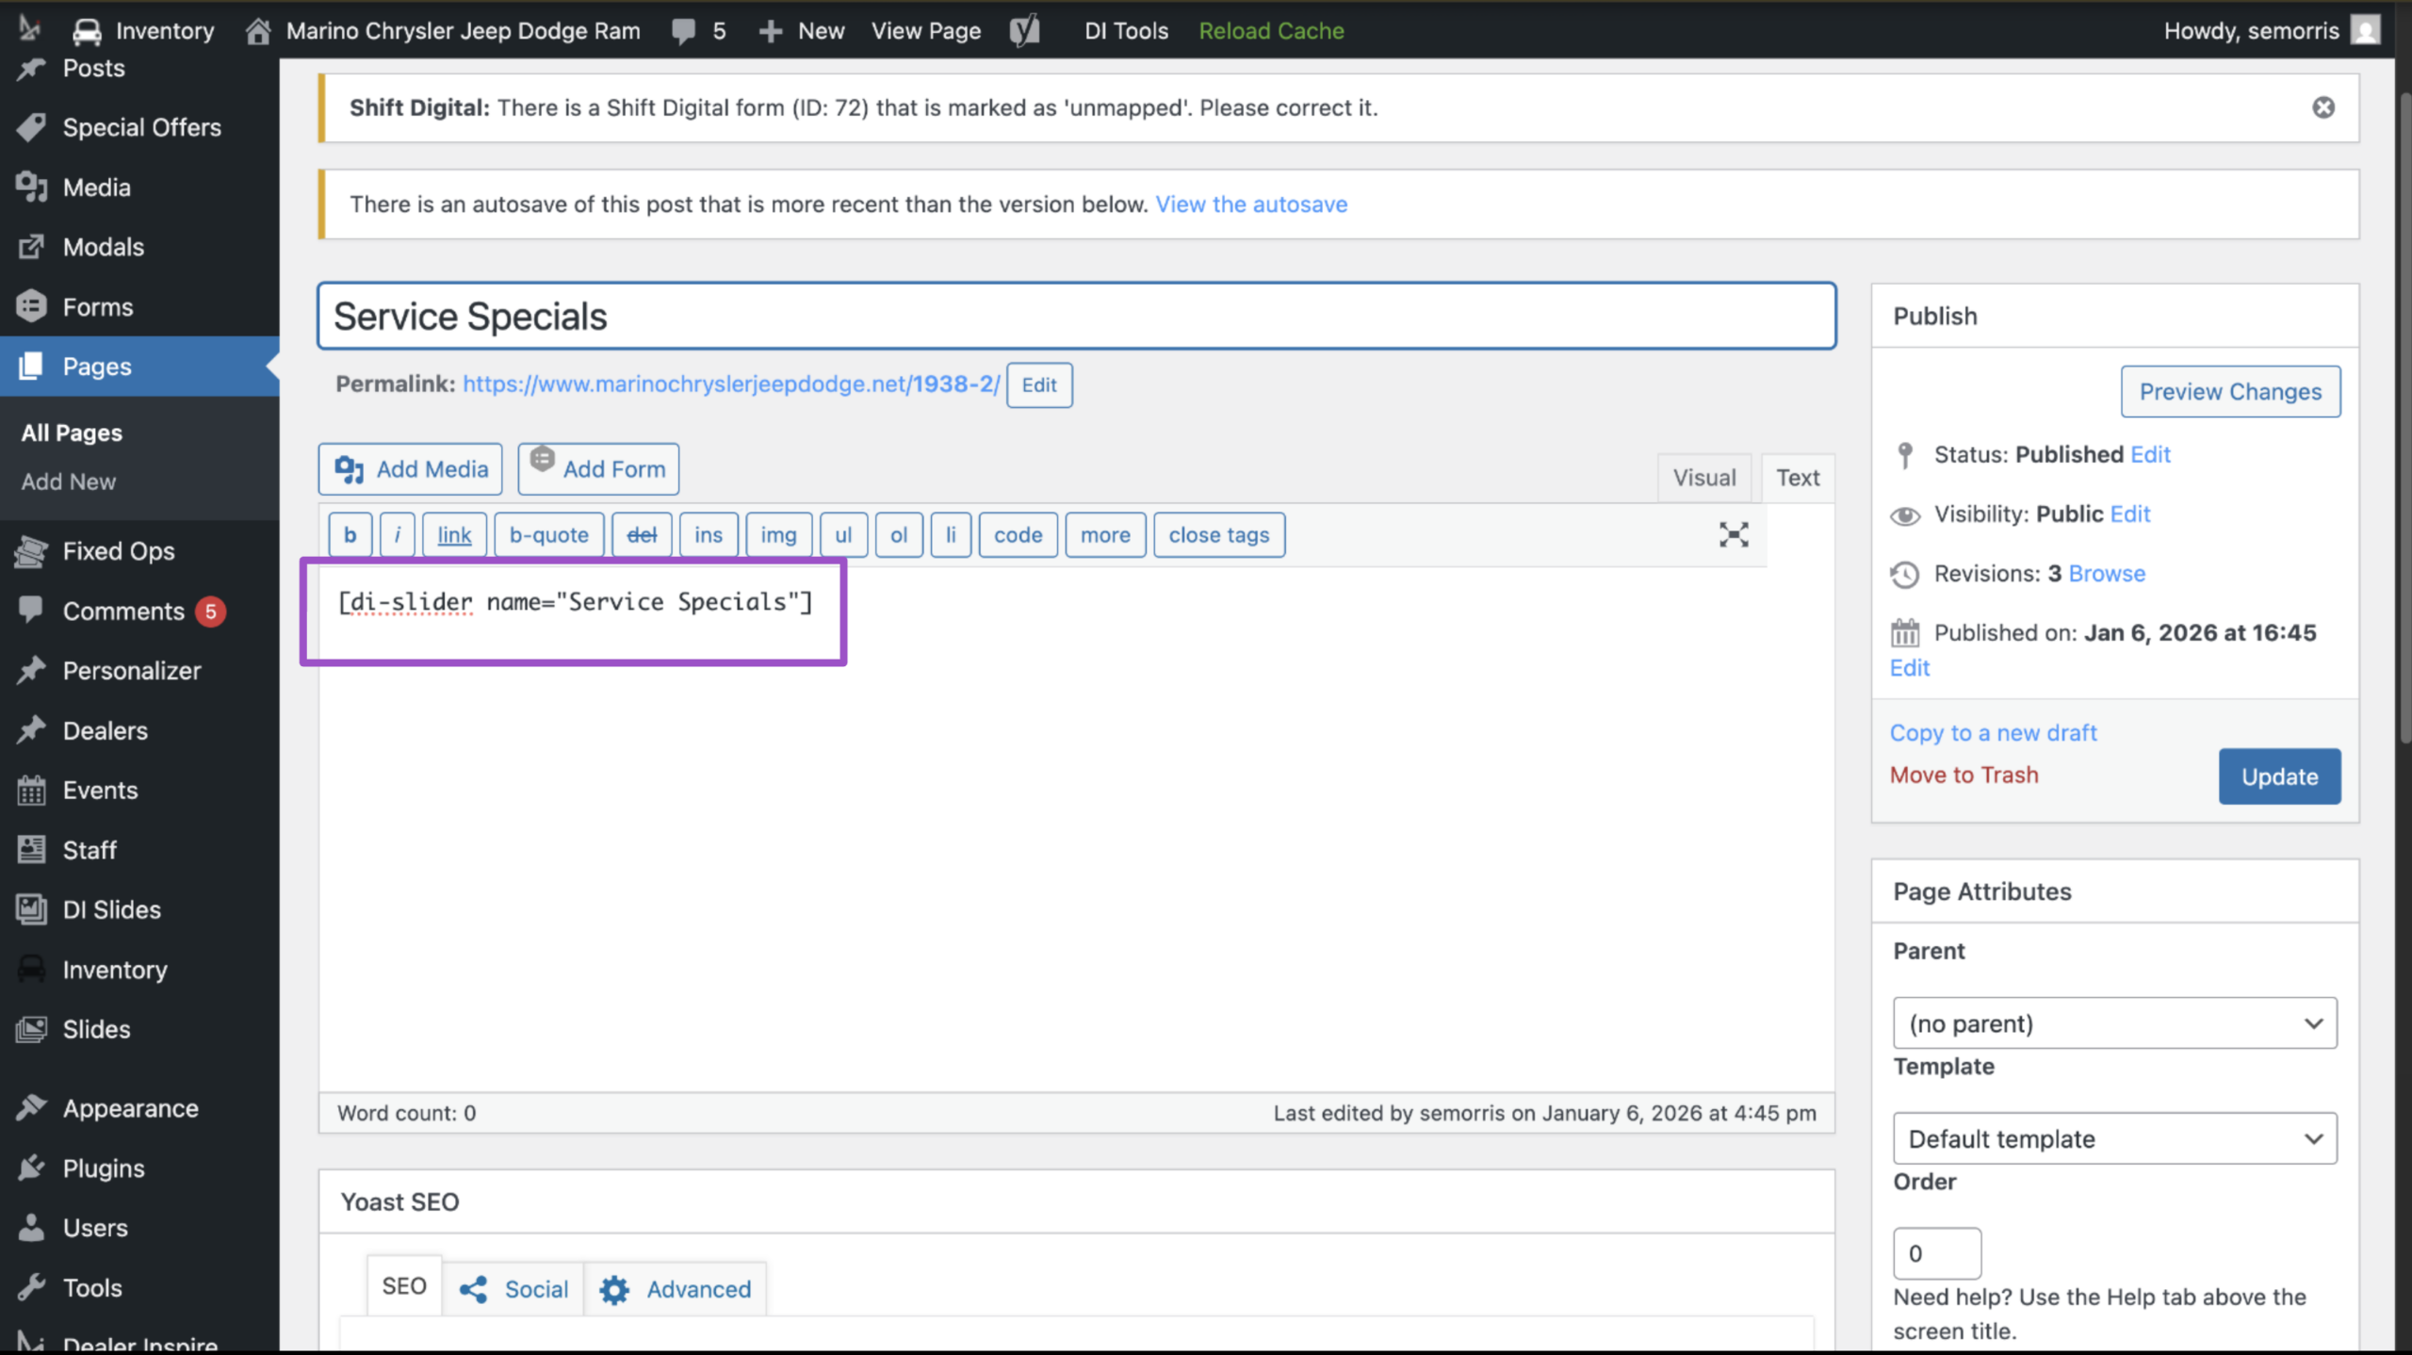2412x1355 pixels.
Task: Click the user avatar next to Howdy, semorris
Action: click(x=2365, y=30)
